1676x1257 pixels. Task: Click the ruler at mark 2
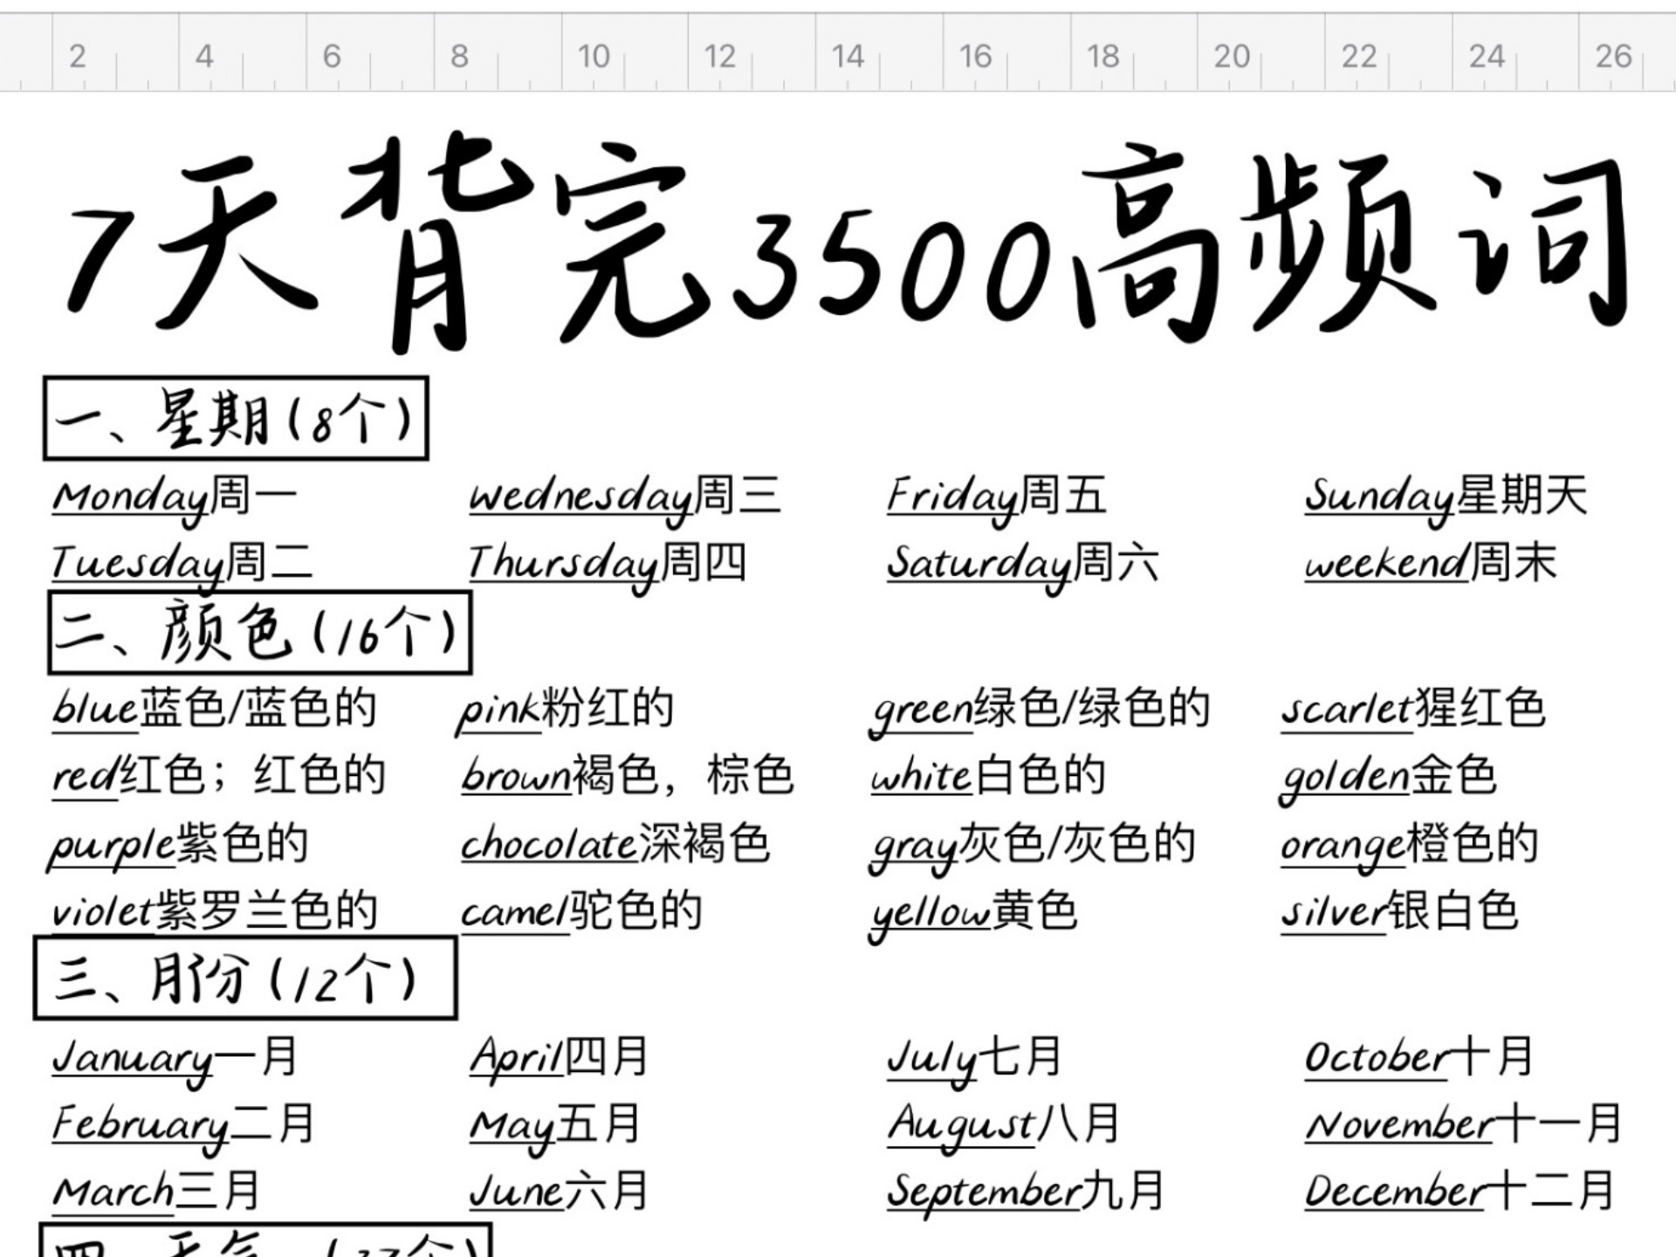click(x=77, y=56)
